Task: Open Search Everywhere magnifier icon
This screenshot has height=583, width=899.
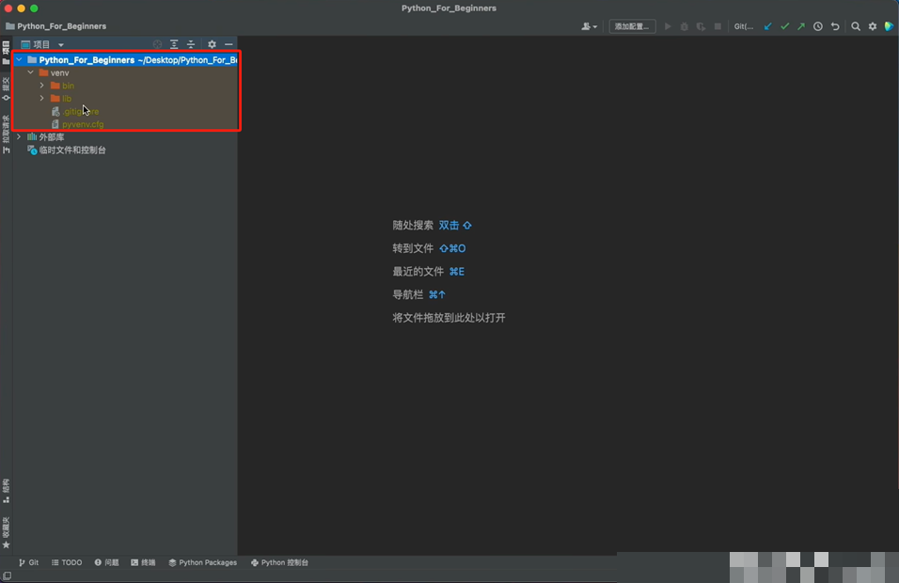Action: pos(856,26)
